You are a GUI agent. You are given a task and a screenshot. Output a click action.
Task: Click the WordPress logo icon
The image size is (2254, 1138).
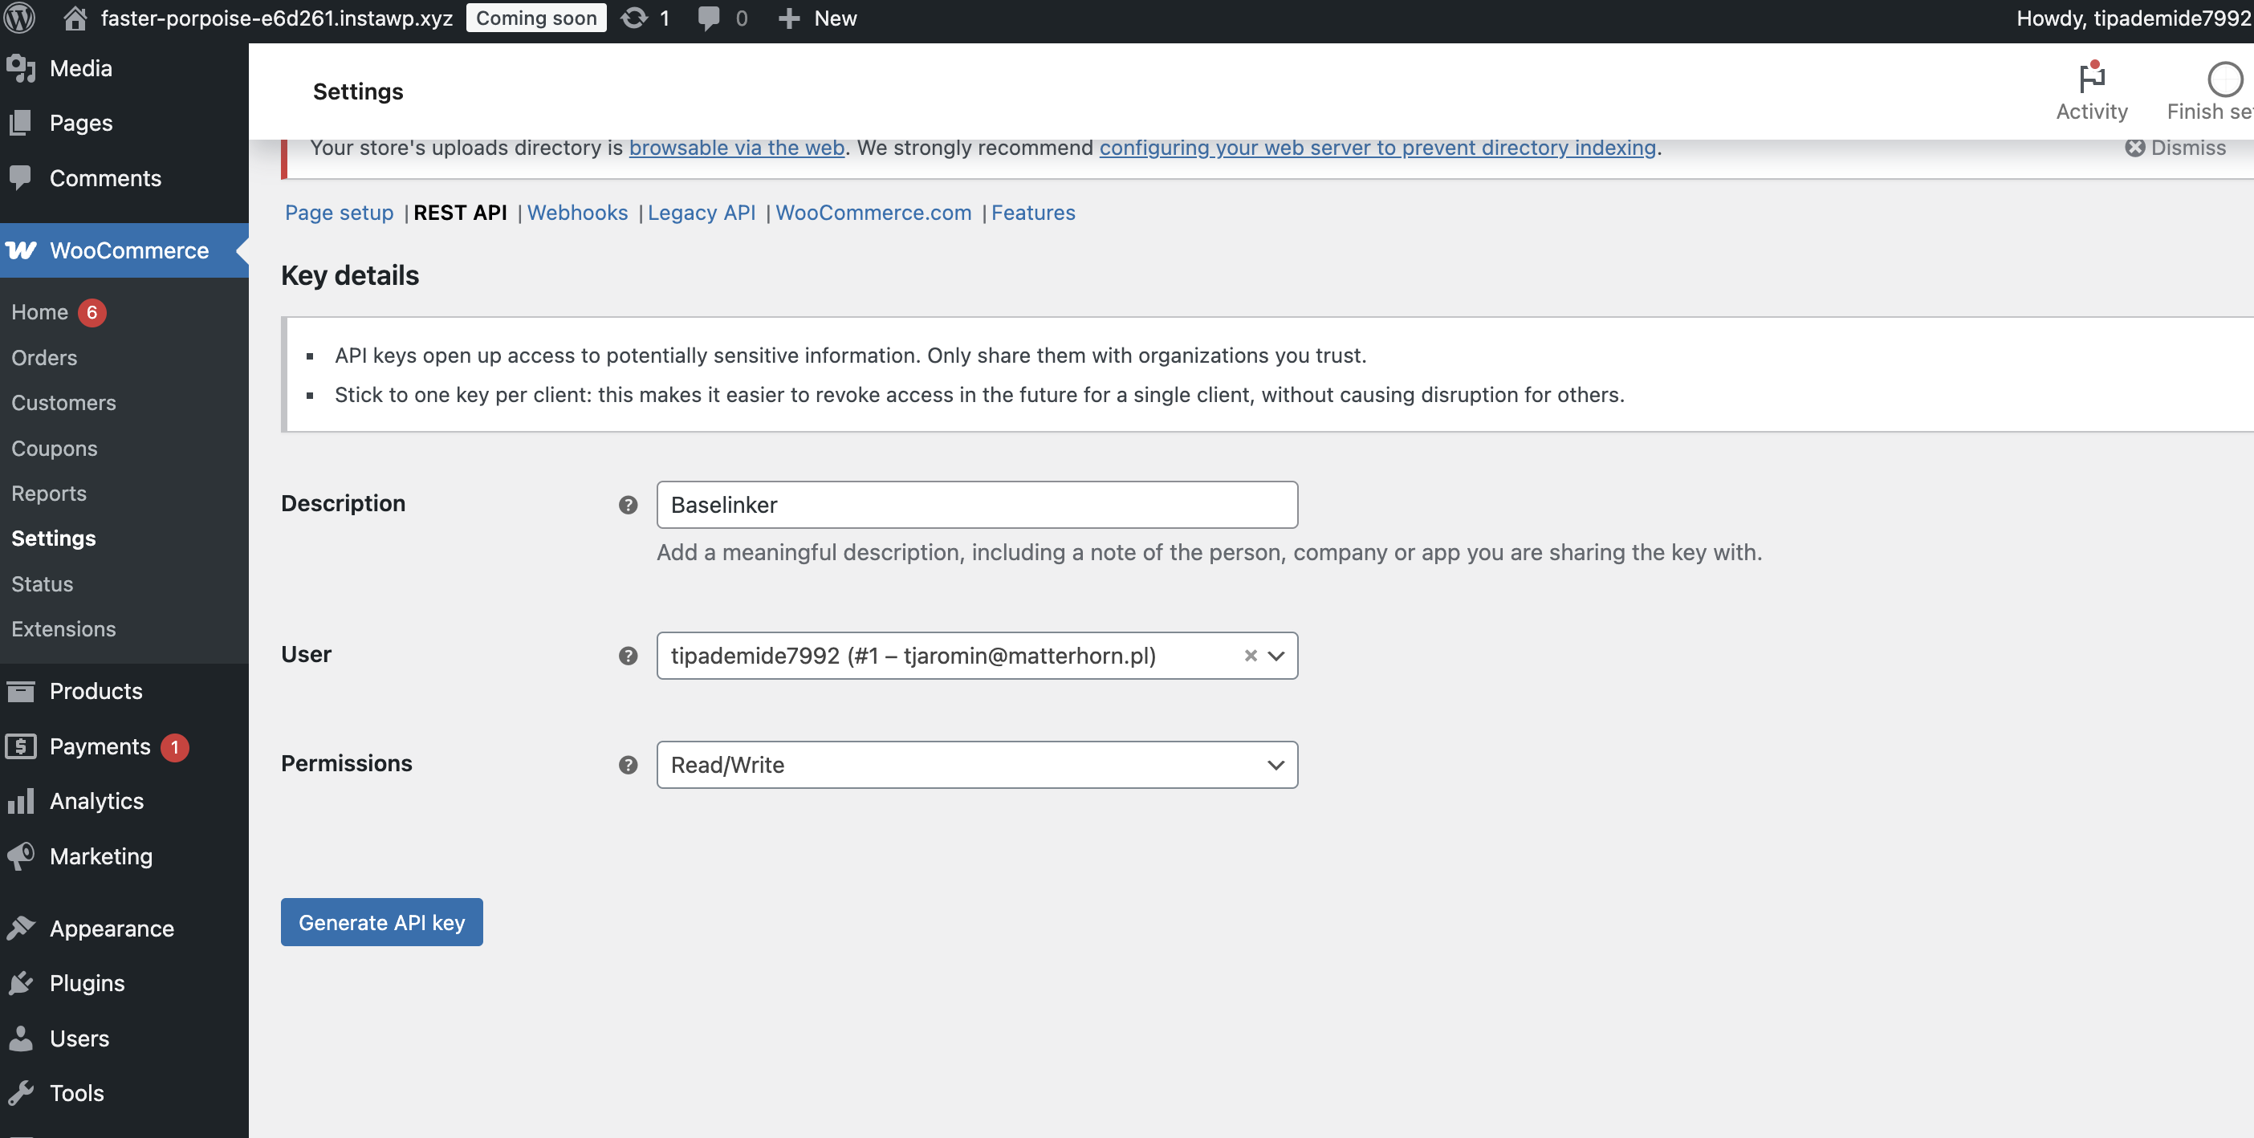[x=19, y=18]
